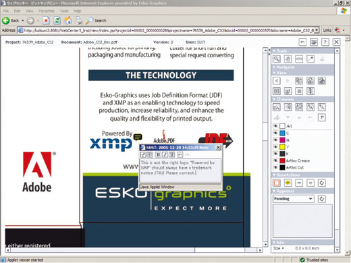The width and height of the screenshot is (351, 263).
Task: Click the first Channels panel tool icon
Action: pos(277,107)
